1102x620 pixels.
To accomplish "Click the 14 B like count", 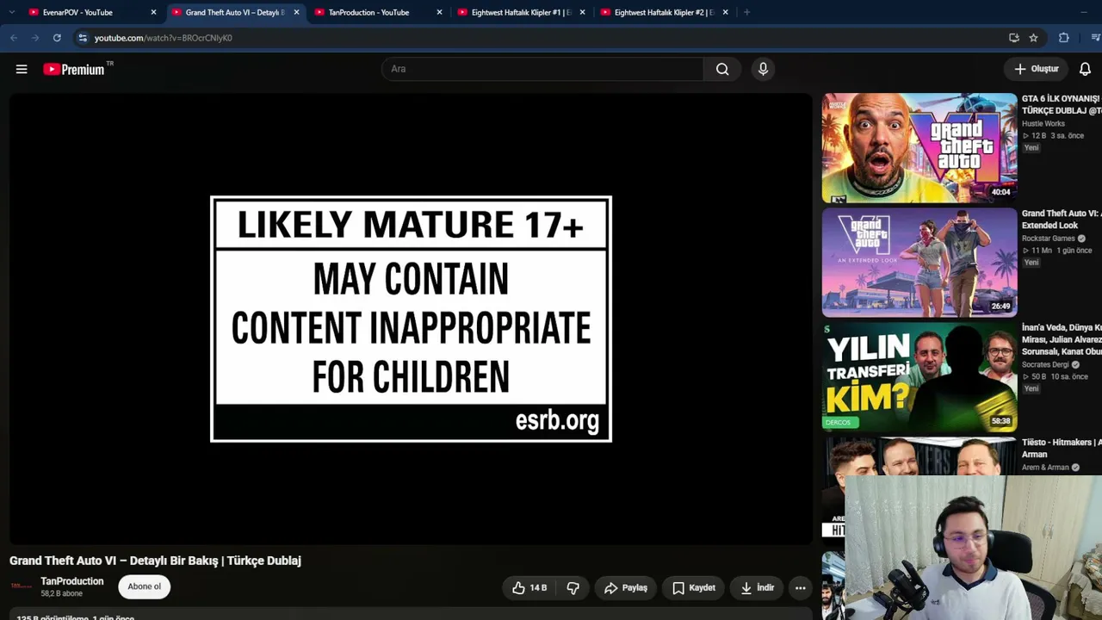I will point(538,588).
